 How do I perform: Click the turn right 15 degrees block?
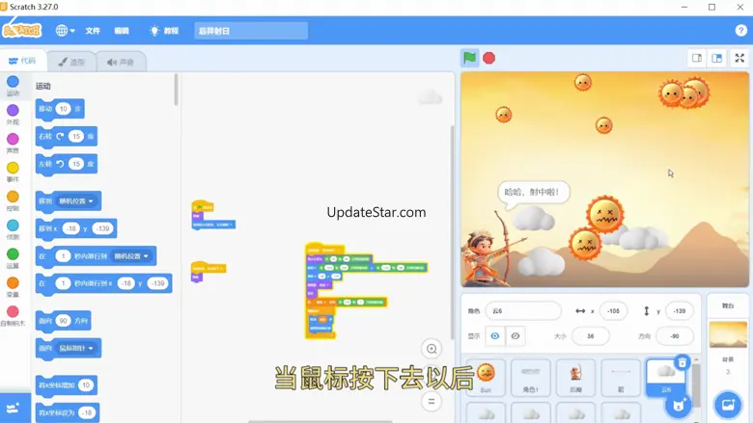click(67, 137)
